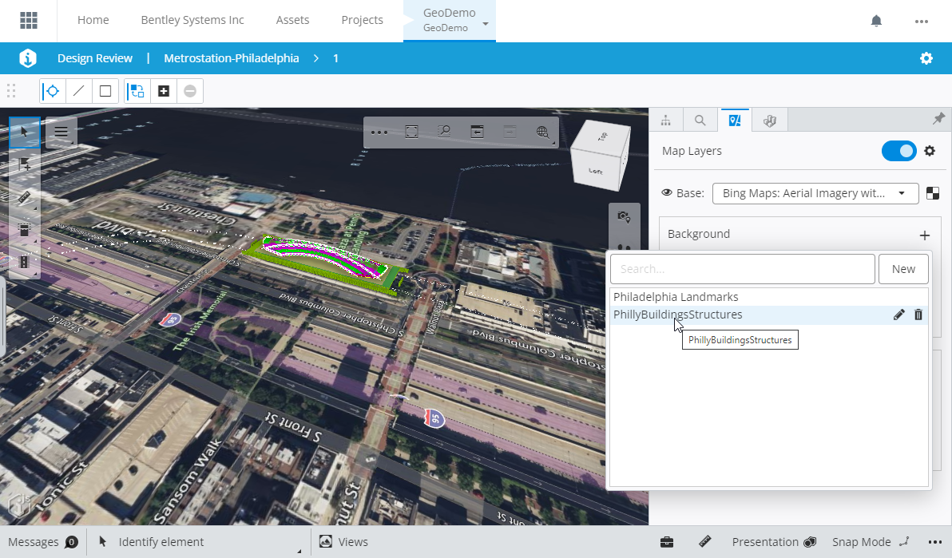Click the Metrostation-Philadelphia breadcrumb link
The width and height of the screenshot is (952, 558).
pos(232,58)
